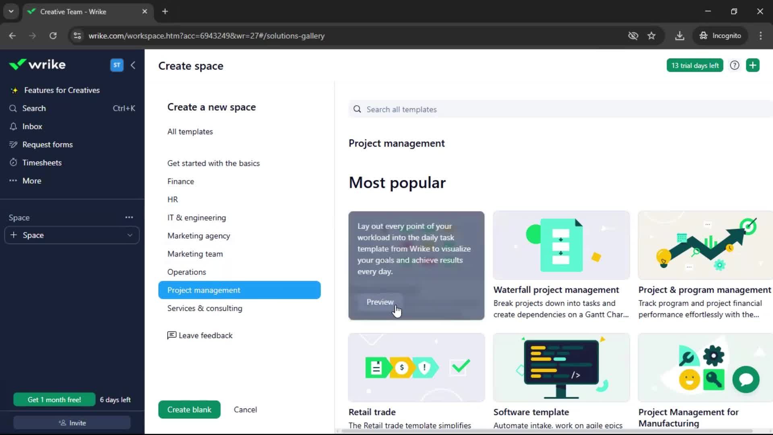Open the Inbox

32,126
